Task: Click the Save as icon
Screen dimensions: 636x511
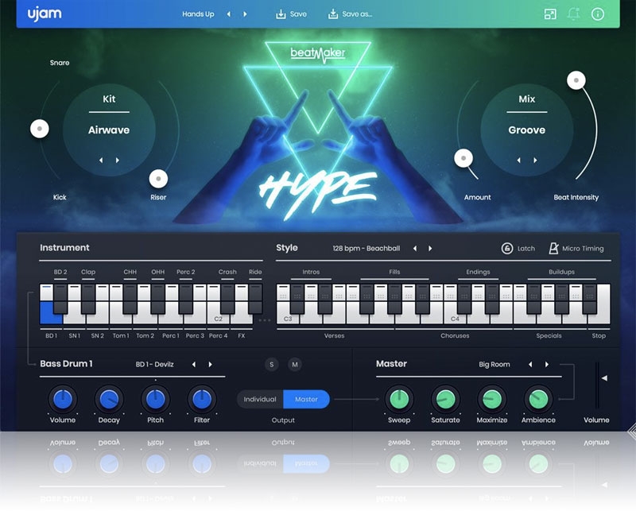Action: (332, 14)
